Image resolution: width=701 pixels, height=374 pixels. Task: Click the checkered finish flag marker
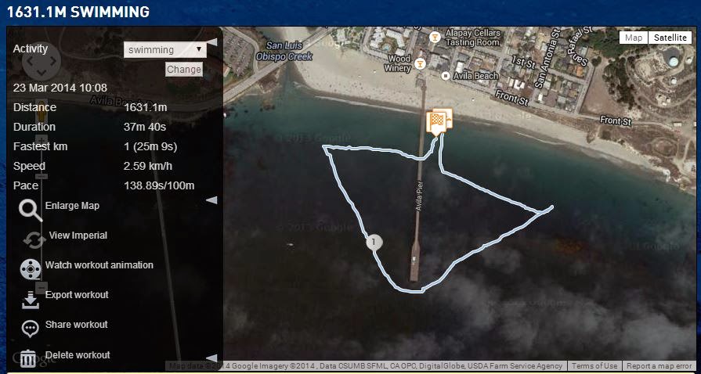coord(436,121)
